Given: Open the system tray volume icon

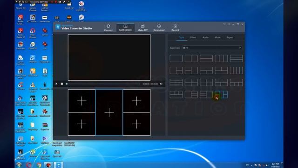Looking at the screenshot, I should 267,165.
